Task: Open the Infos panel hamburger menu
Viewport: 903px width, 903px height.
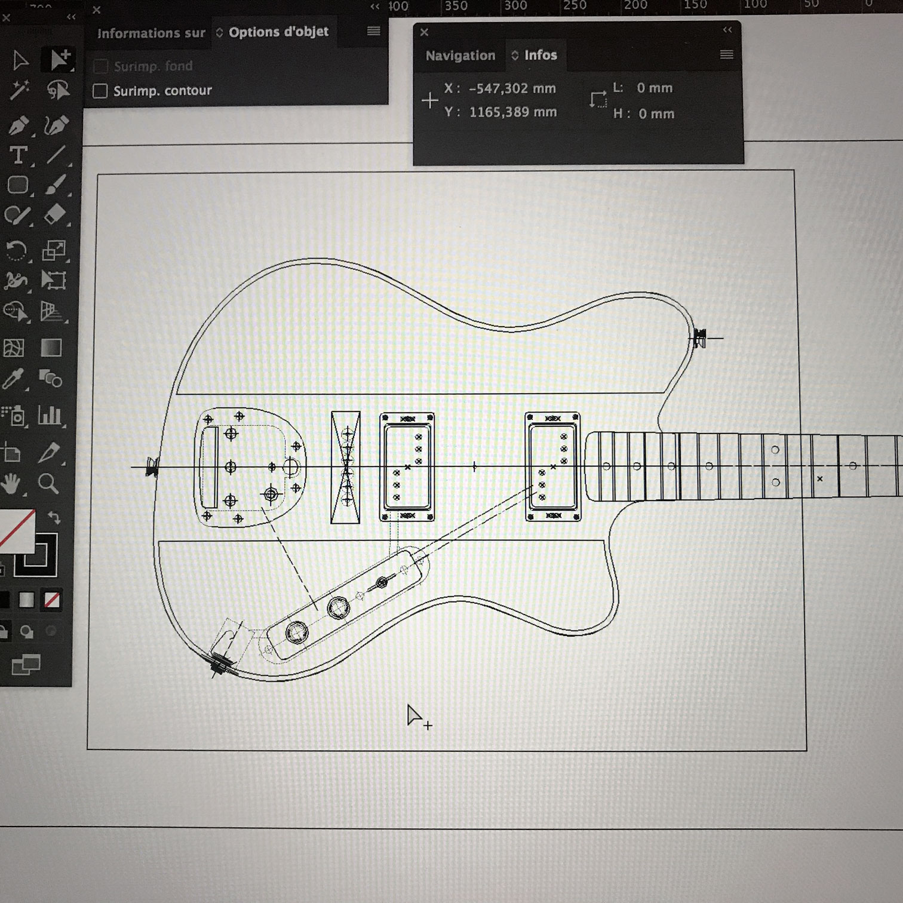Action: [x=726, y=55]
